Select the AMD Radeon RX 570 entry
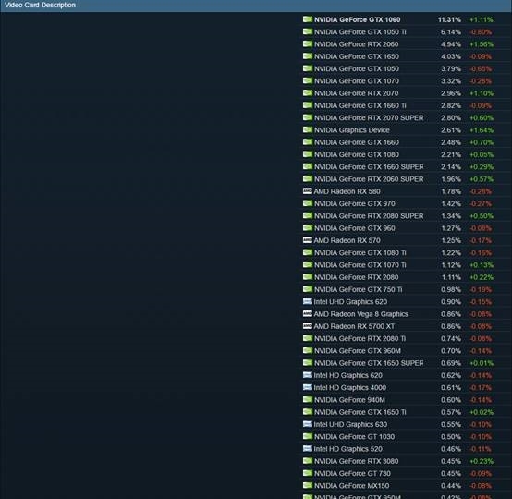 pos(347,240)
